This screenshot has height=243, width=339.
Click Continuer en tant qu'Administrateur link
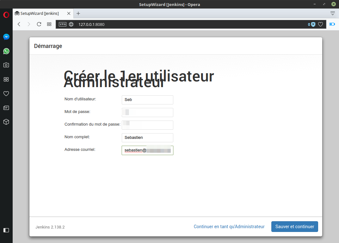[229, 227]
